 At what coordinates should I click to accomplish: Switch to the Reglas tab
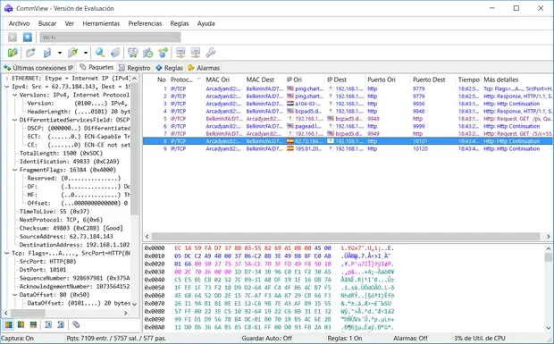[170, 68]
